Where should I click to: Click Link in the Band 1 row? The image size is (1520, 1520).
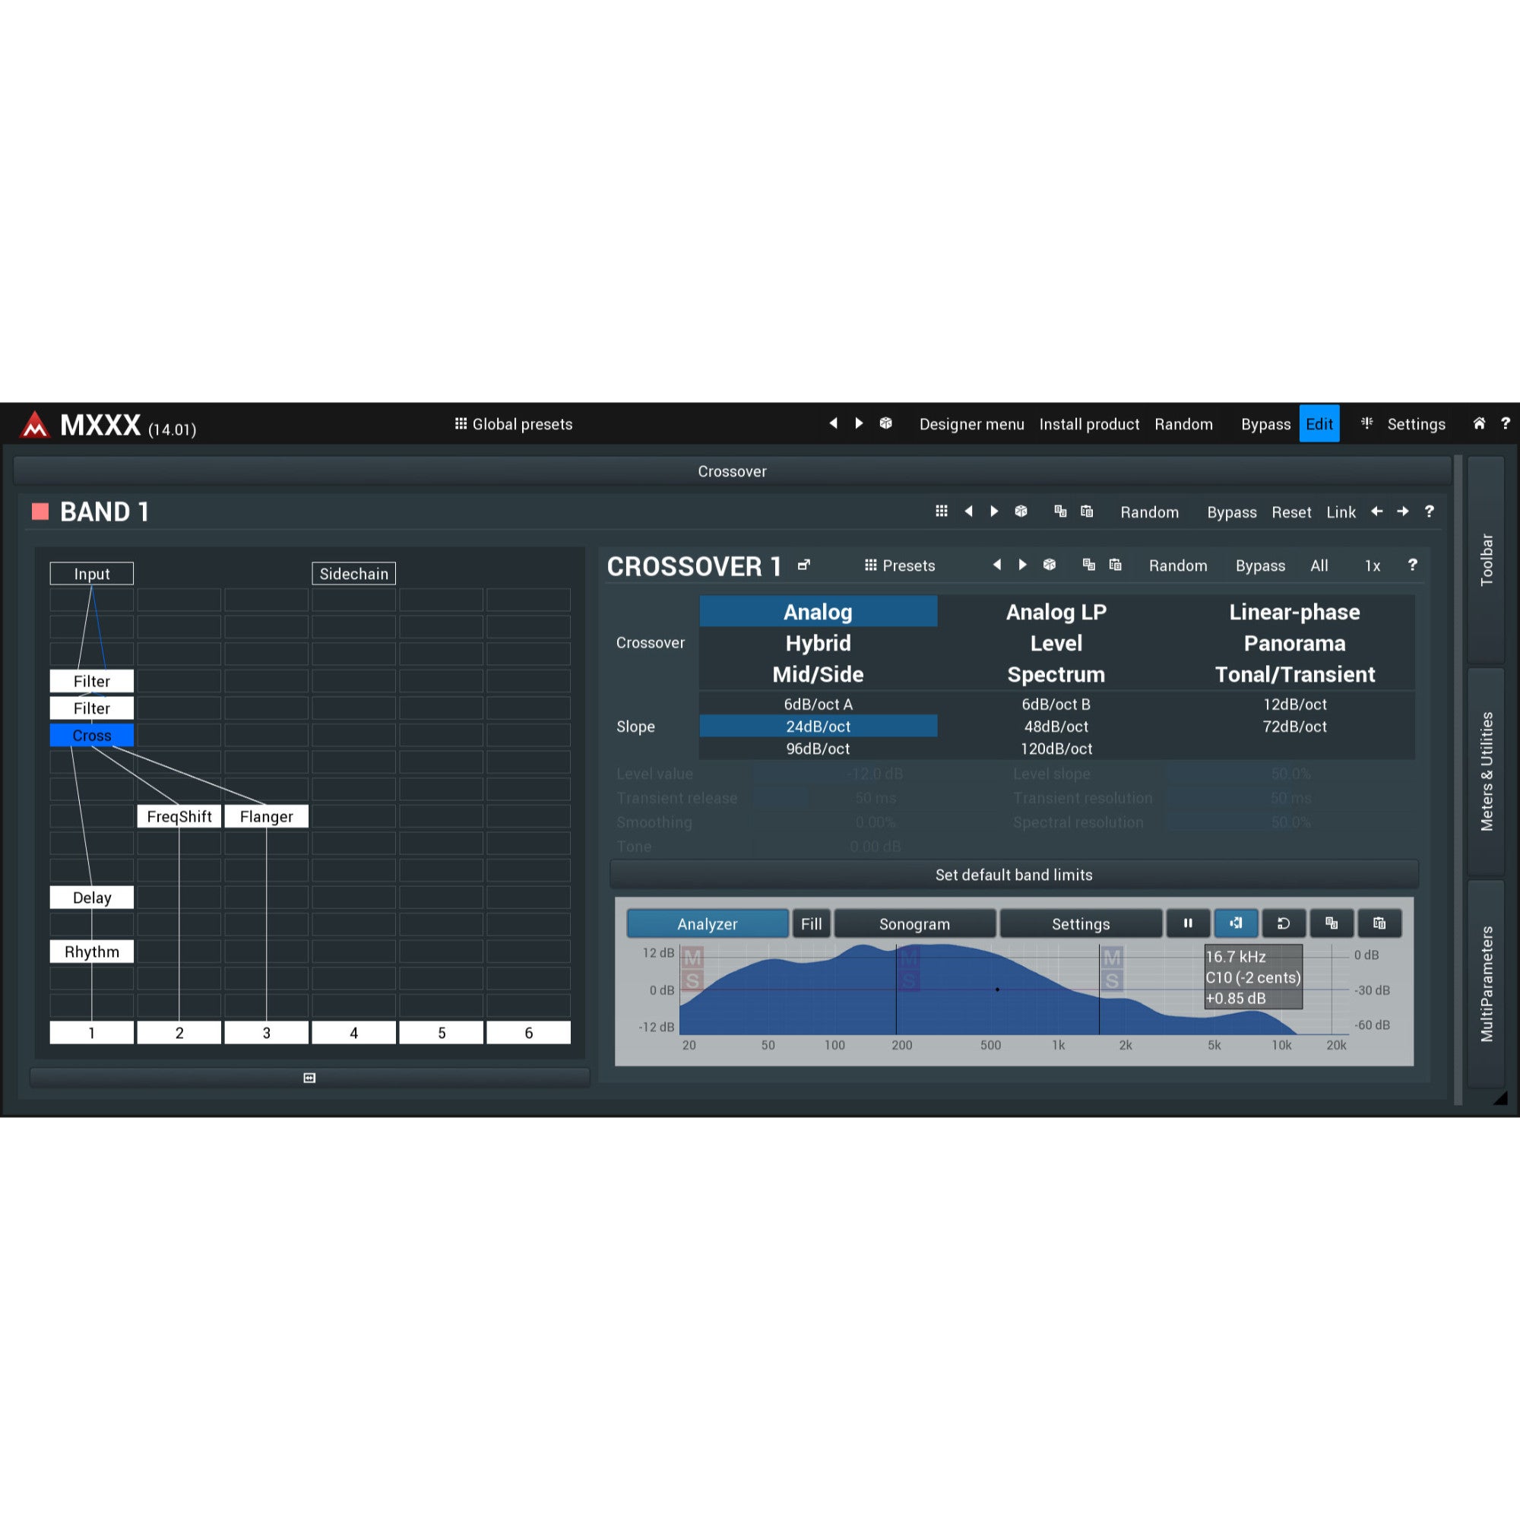point(1341,512)
